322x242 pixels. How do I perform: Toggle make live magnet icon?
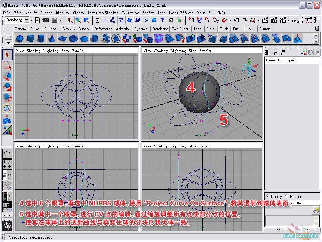(225, 20)
